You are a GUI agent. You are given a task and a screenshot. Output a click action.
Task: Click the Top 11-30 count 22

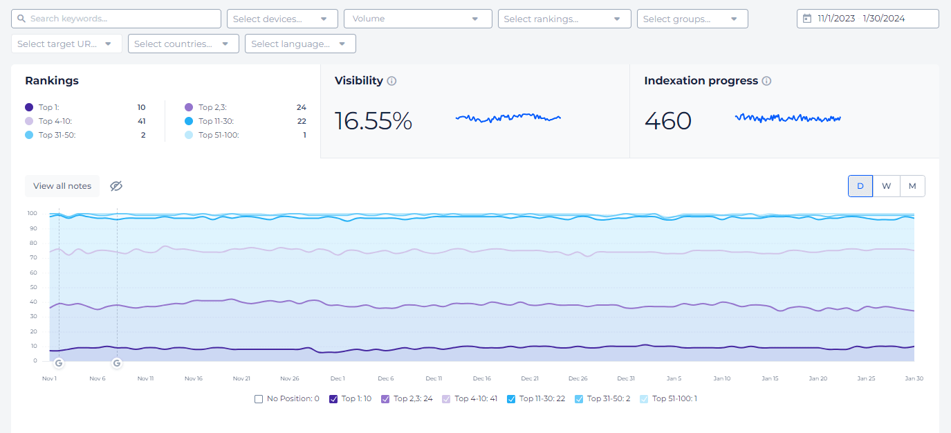pos(302,121)
